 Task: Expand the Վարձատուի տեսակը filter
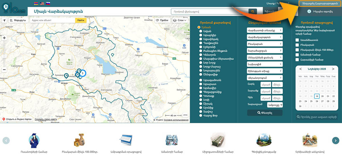[x=265, y=30]
